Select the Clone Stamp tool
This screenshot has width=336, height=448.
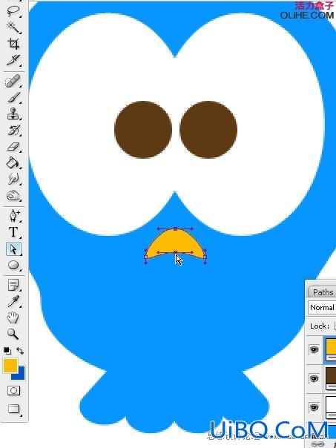13,113
